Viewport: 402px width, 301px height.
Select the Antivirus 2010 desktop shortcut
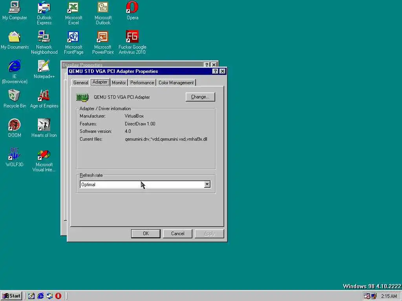pos(132,42)
